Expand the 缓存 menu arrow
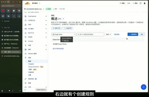 [x=46, y=49]
